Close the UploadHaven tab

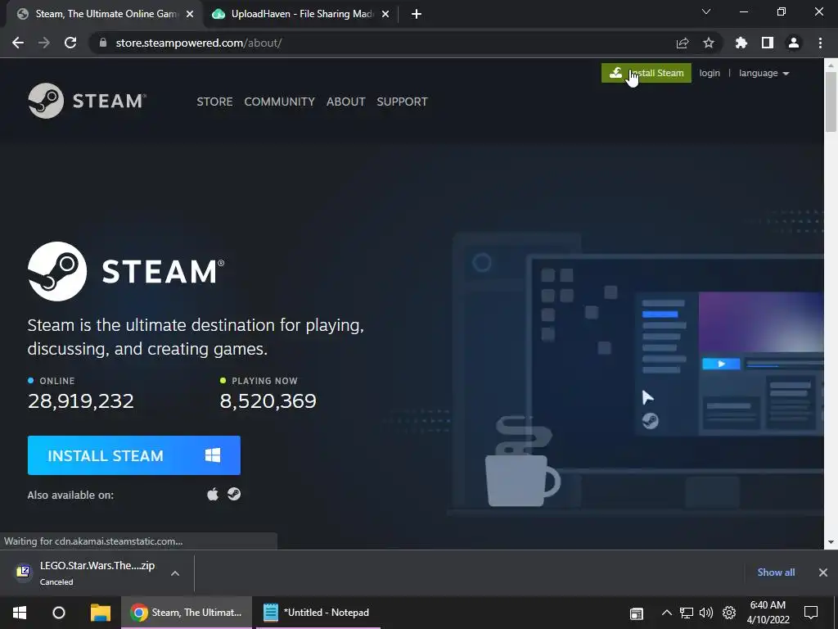[385, 14]
